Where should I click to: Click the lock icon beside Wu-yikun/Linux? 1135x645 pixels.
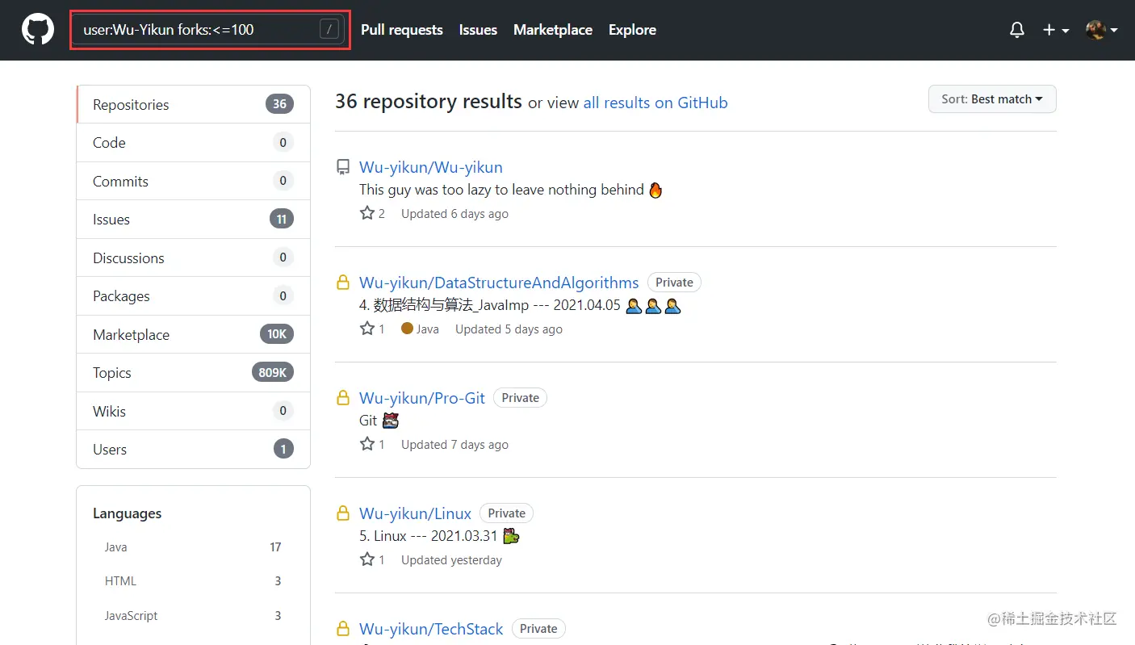tap(343, 513)
